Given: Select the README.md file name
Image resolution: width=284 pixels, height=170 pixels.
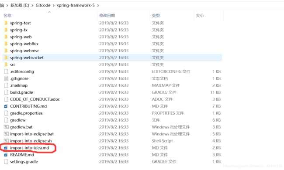Looking at the screenshot, I should [22, 155].
